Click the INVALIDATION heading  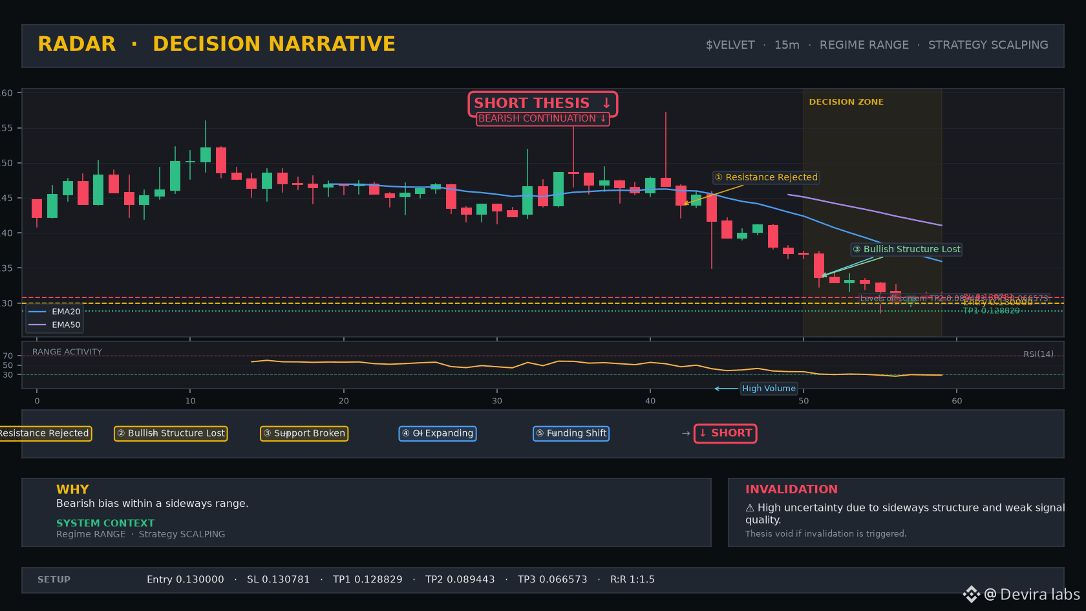(x=791, y=489)
